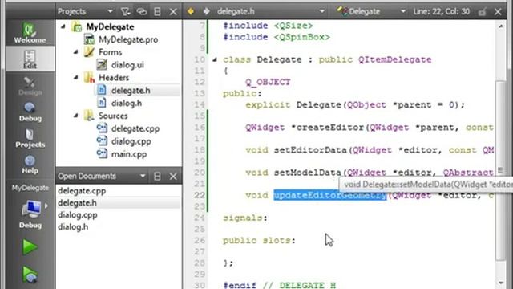Click the filter tree icon in Projects panel
The height and width of the screenshot is (289, 513).
pyautogui.click(x=125, y=12)
